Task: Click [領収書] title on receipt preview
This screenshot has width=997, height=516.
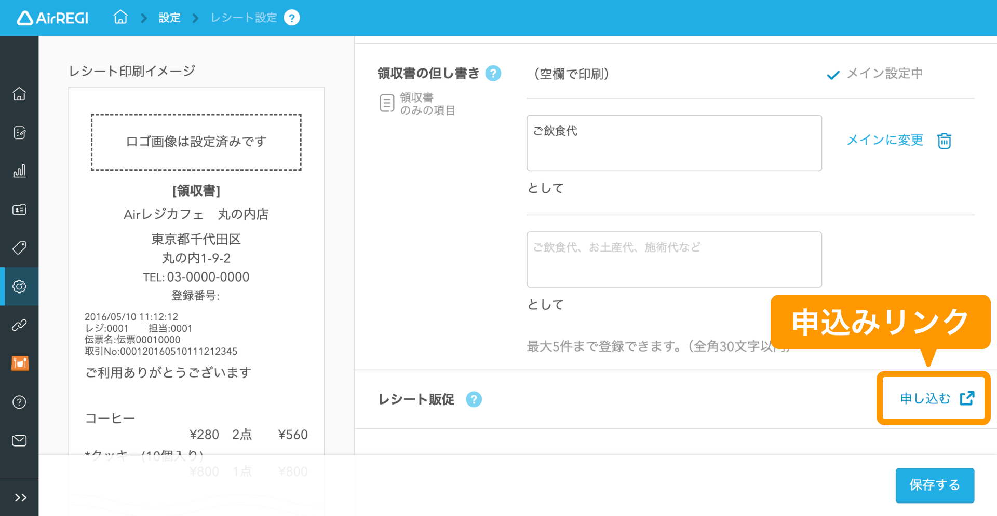Action: tap(196, 191)
